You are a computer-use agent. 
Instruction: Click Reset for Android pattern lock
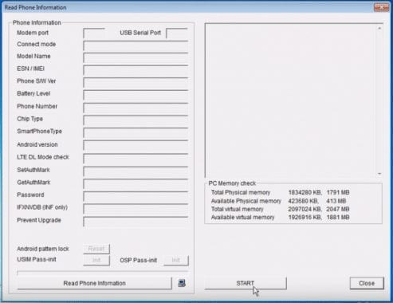(x=96, y=249)
